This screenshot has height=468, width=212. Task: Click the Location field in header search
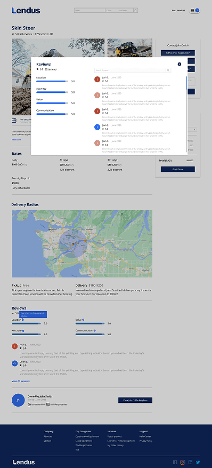[126, 11]
